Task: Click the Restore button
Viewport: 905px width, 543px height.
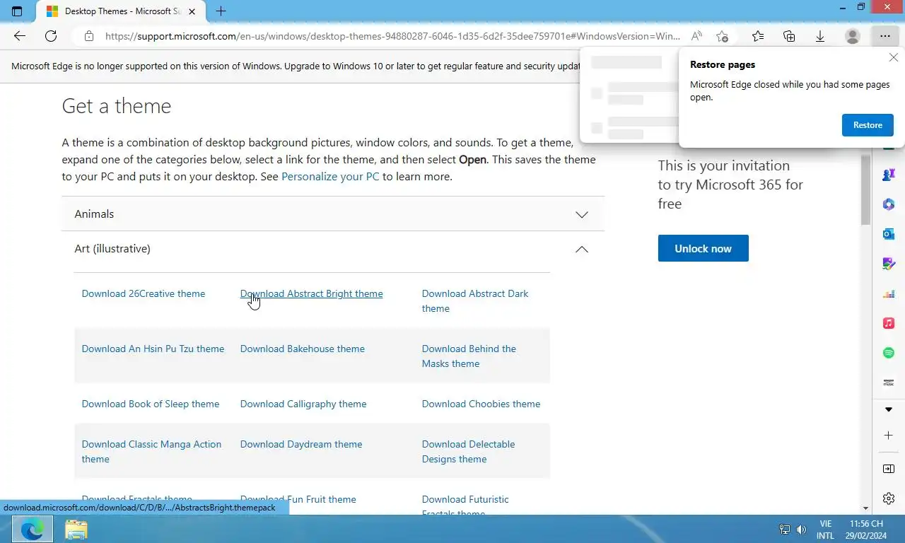Action: click(868, 125)
